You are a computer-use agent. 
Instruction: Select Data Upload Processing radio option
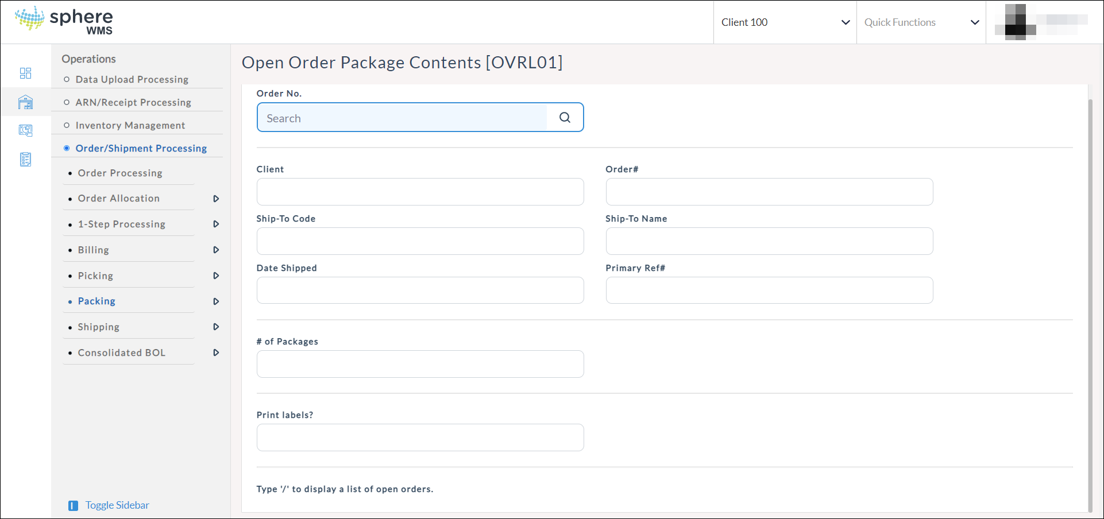(67, 79)
